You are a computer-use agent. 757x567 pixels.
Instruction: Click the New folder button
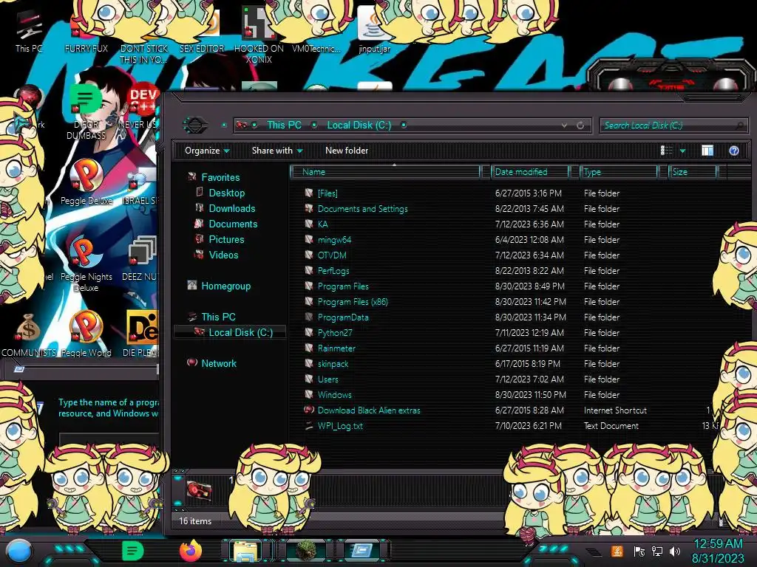pyautogui.click(x=347, y=151)
